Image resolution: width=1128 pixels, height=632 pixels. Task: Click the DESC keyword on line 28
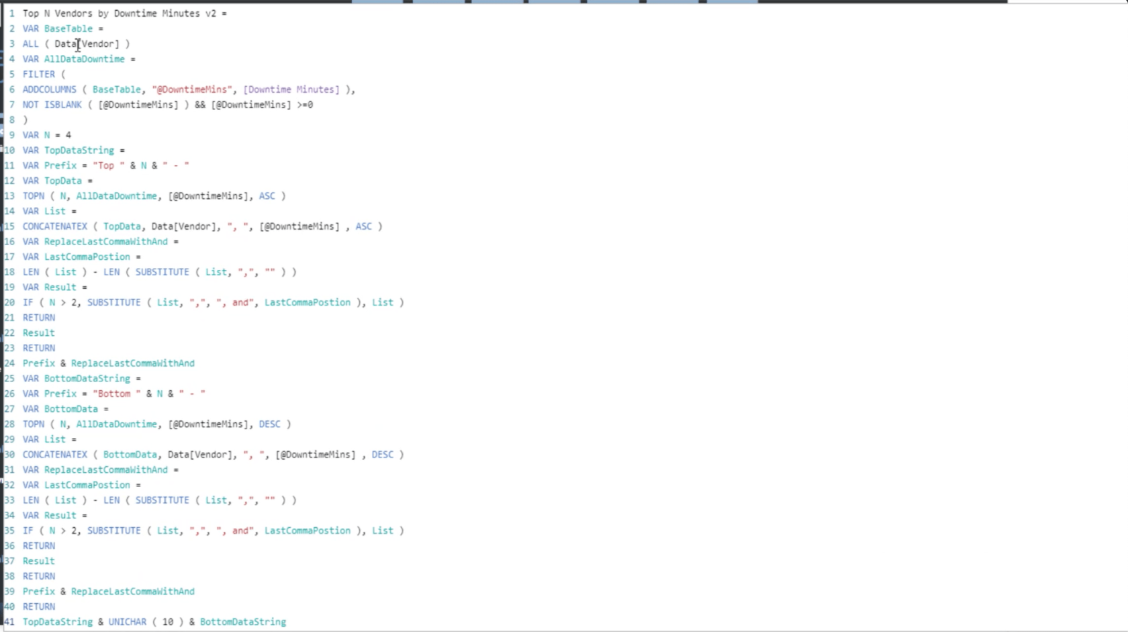click(x=270, y=424)
